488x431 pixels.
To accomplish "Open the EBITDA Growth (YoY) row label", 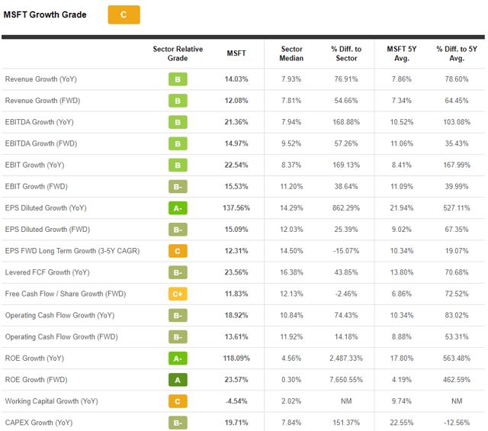I will click(40, 122).
